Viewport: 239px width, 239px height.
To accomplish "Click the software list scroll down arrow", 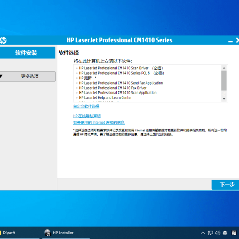I will click(x=224, y=99).
